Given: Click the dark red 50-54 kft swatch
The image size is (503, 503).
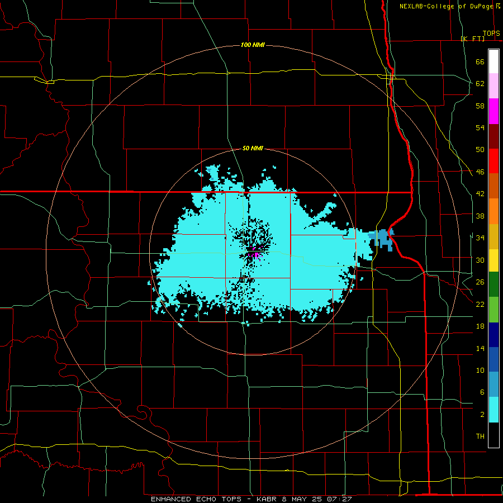Looking at the screenshot, I should pyautogui.click(x=493, y=136).
